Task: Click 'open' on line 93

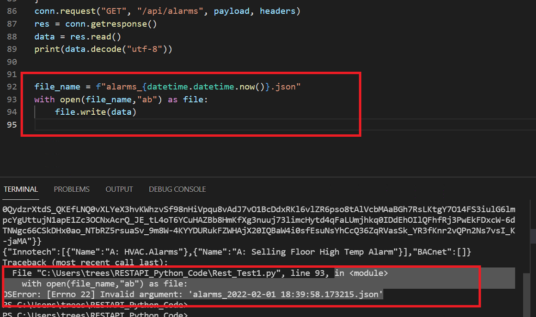Action: point(70,99)
